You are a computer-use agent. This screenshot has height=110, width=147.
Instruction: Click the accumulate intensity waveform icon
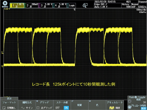tap(112, 108)
